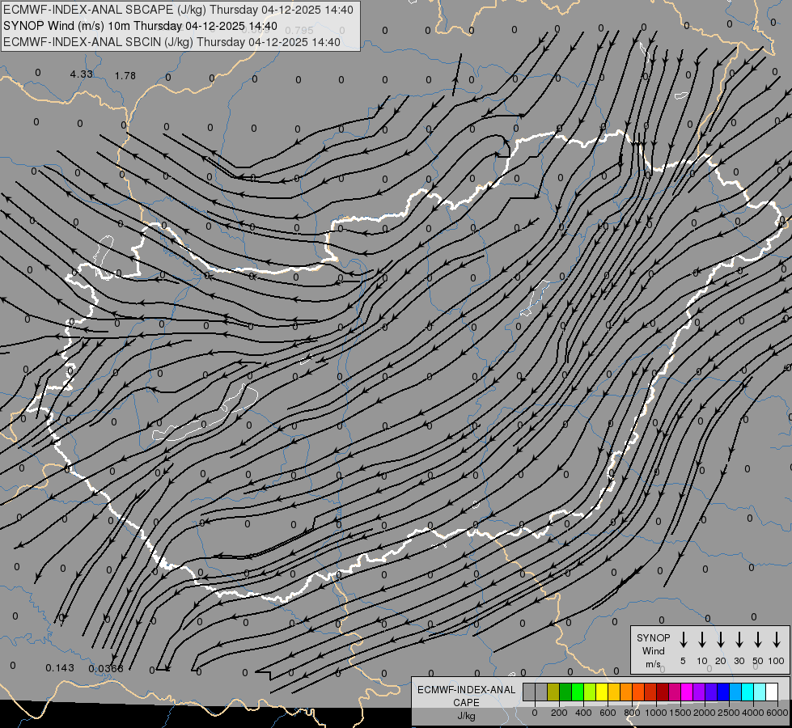The image size is (792, 728).
Task: Click the 1.78 value on the map
Action: (x=125, y=76)
